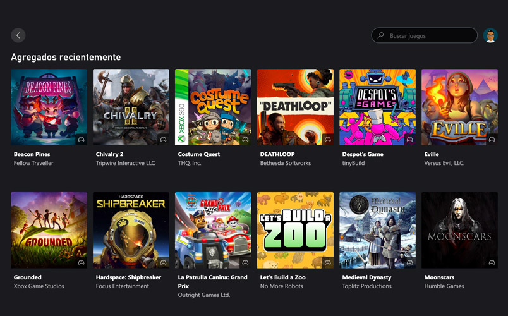508x316 pixels.
Task: Click controller icon on Let's Build a Zoo cover
Action: pyautogui.click(x=327, y=262)
